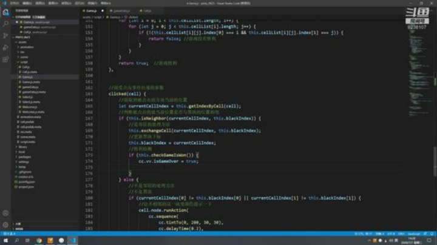This screenshot has width=437, height=245.
Task: Open the Manage gear in activity bar
Action: click(5, 224)
